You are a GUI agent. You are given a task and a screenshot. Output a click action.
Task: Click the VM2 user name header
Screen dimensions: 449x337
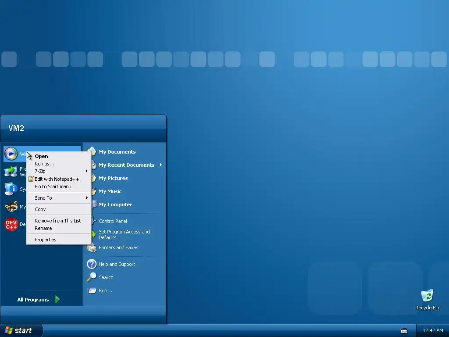pyautogui.click(x=16, y=128)
